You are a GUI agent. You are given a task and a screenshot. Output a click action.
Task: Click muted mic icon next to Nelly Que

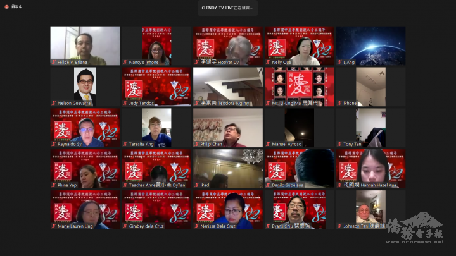(269, 63)
